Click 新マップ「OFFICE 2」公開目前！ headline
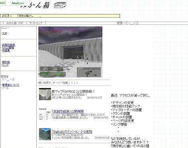 (73, 92)
